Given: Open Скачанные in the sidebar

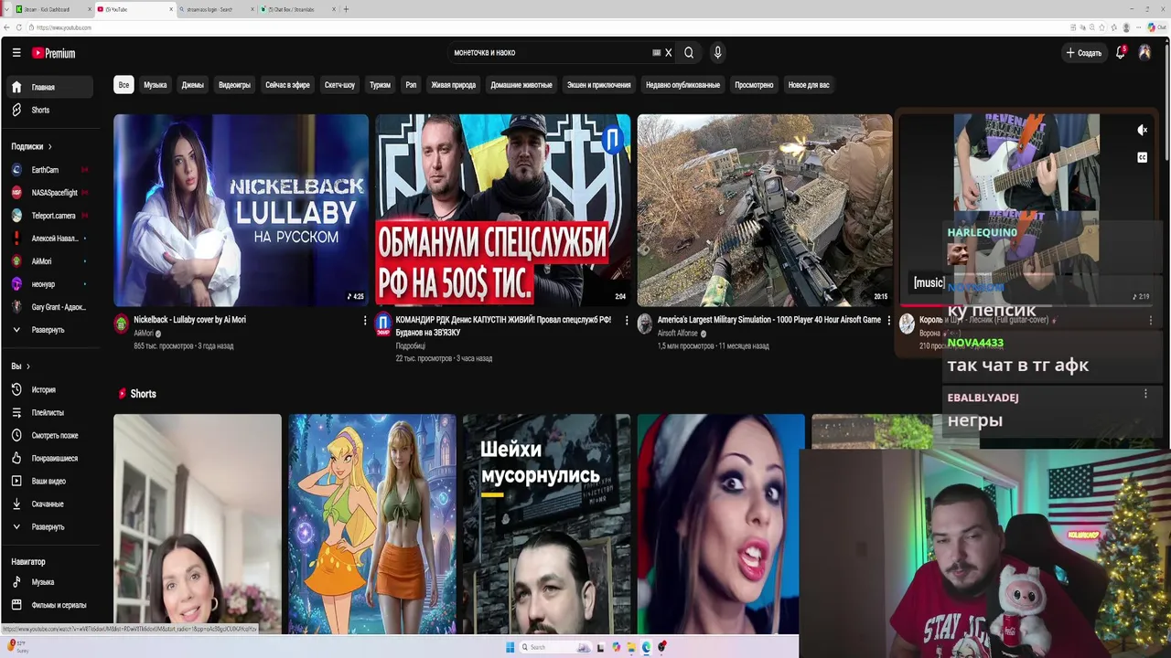Looking at the screenshot, I should point(51,504).
